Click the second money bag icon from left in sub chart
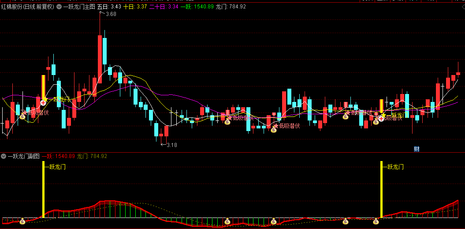Image resolution: width=465 pixels, height=229 pixels. tap(227, 221)
